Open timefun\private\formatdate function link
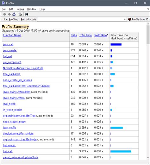 pyautogui.click(x=18, y=134)
